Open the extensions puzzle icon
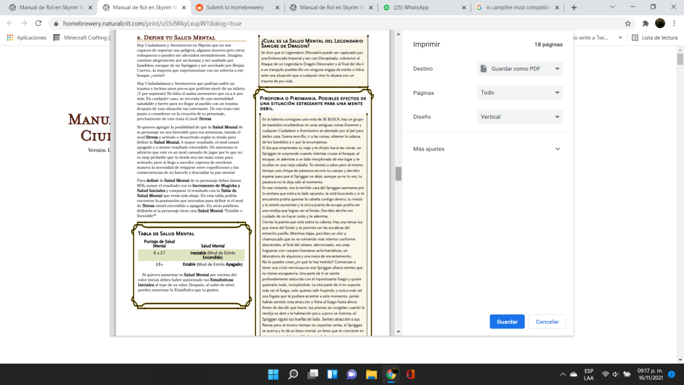 (x=645, y=23)
